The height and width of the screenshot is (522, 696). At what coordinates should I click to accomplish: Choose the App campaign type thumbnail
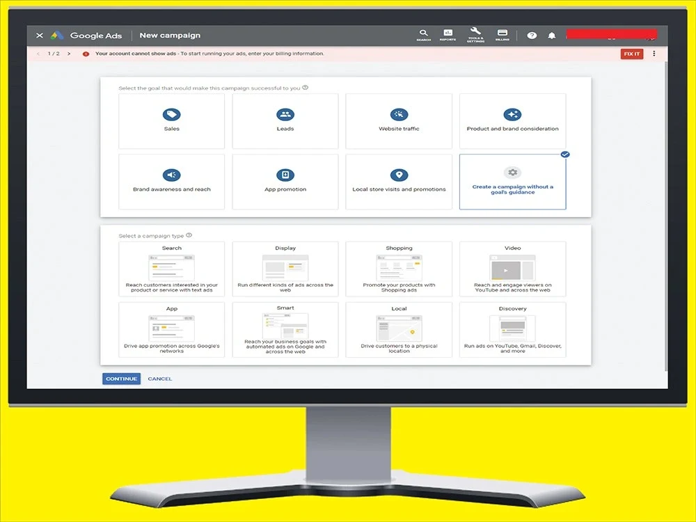coord(171,328)
